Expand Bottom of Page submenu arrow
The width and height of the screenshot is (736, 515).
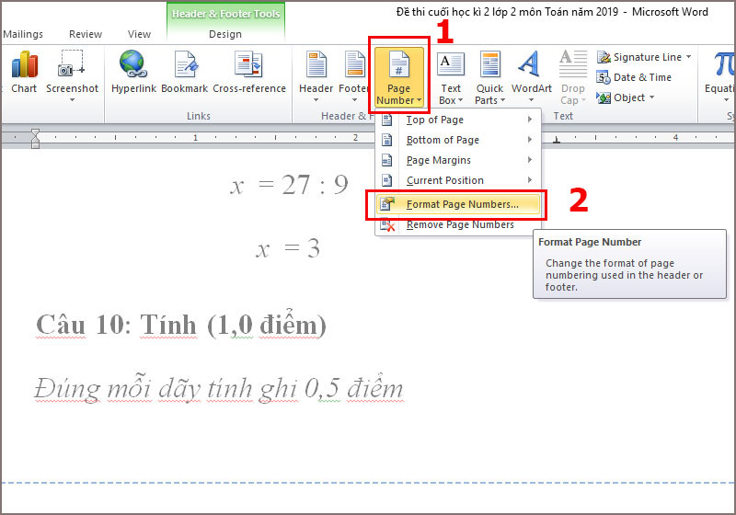click(x=530, y=140)
